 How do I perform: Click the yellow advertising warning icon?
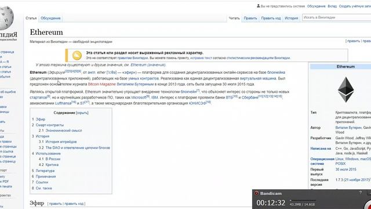(x=77, y=56)
